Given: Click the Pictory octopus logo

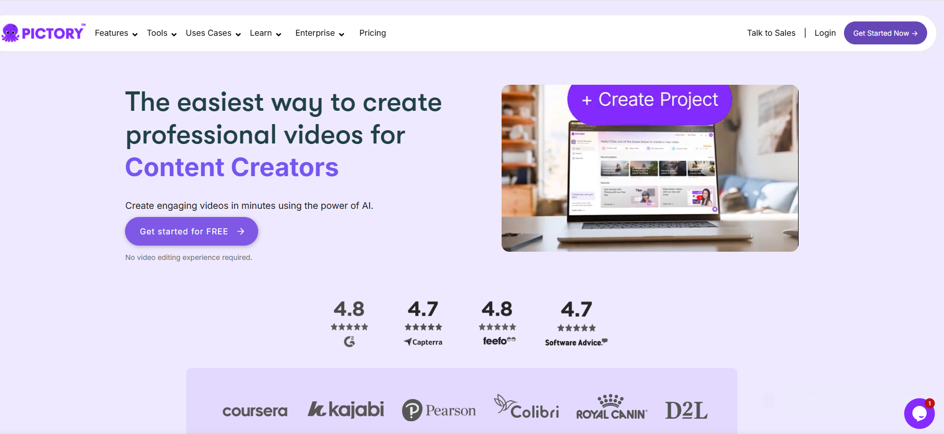Looking at the screenshot, I should pos(43,33).
